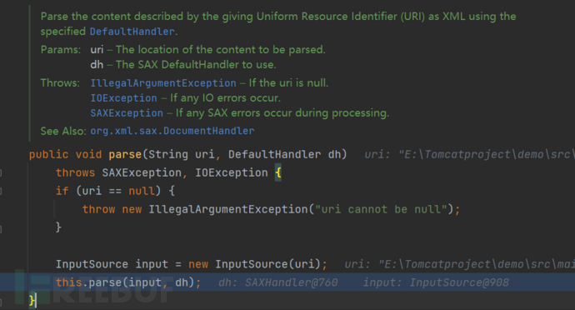Open org.xml.sax.DocumentHandler See Also link
This screenshot has height=310, width=575.
tap(172, 131)
